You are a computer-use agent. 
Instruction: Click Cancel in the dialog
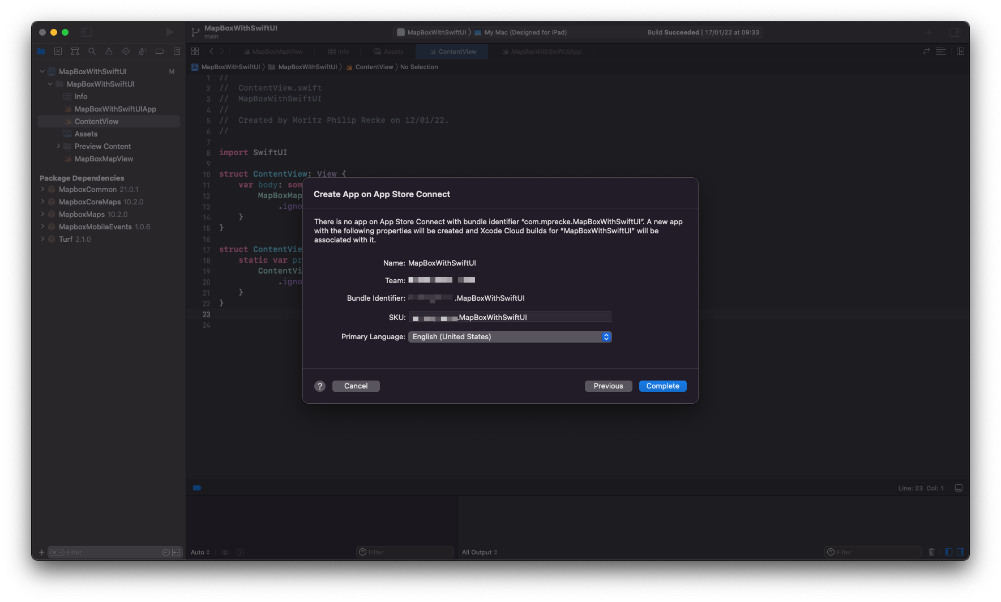pos(356,386)
